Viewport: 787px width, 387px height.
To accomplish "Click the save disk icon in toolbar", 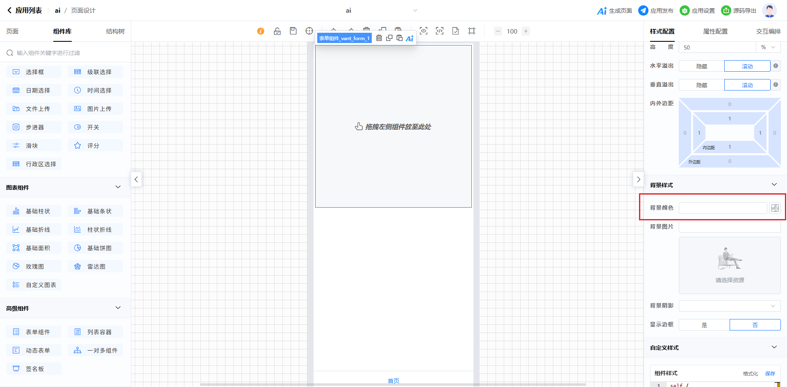I will pyautogui.click(x=293, y=31).
